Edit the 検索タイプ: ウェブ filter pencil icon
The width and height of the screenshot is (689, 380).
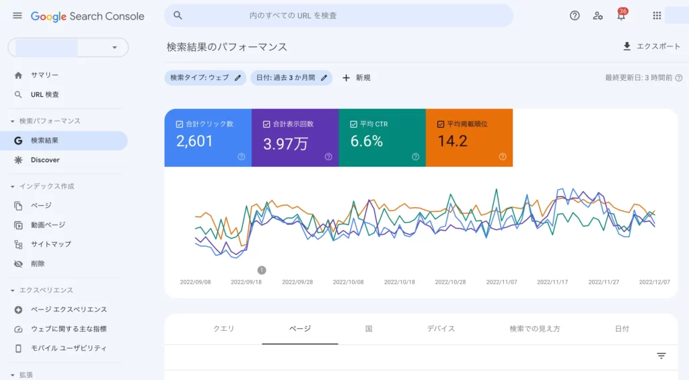[238, 78]
